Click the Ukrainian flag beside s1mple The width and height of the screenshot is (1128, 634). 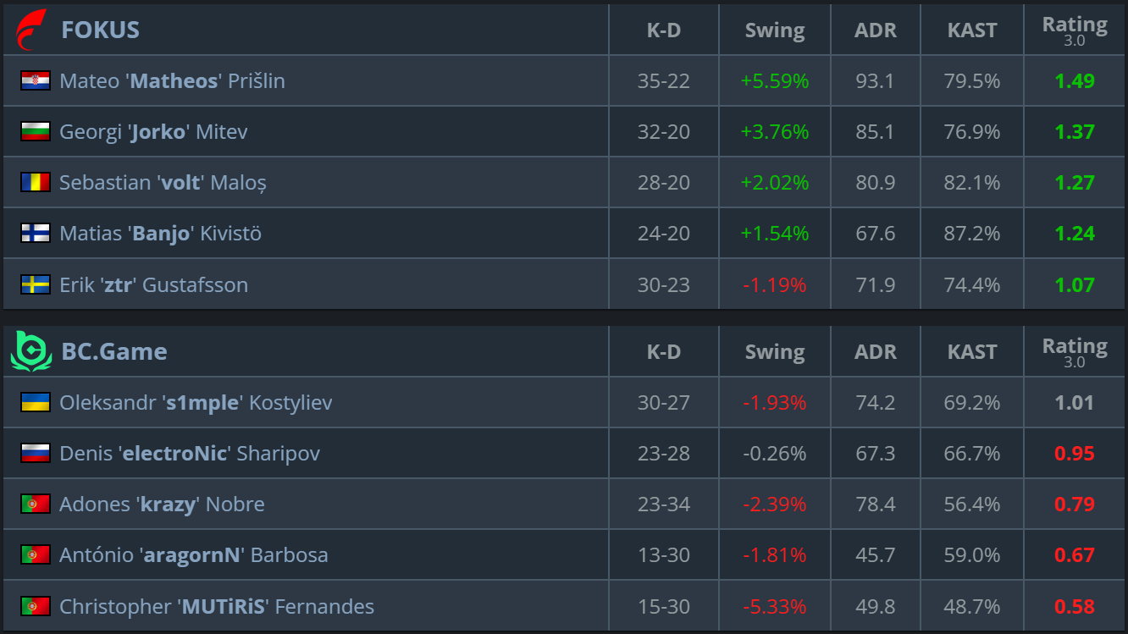tap(36, 402)
